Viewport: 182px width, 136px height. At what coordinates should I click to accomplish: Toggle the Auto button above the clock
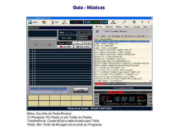(x=101, y=92)
